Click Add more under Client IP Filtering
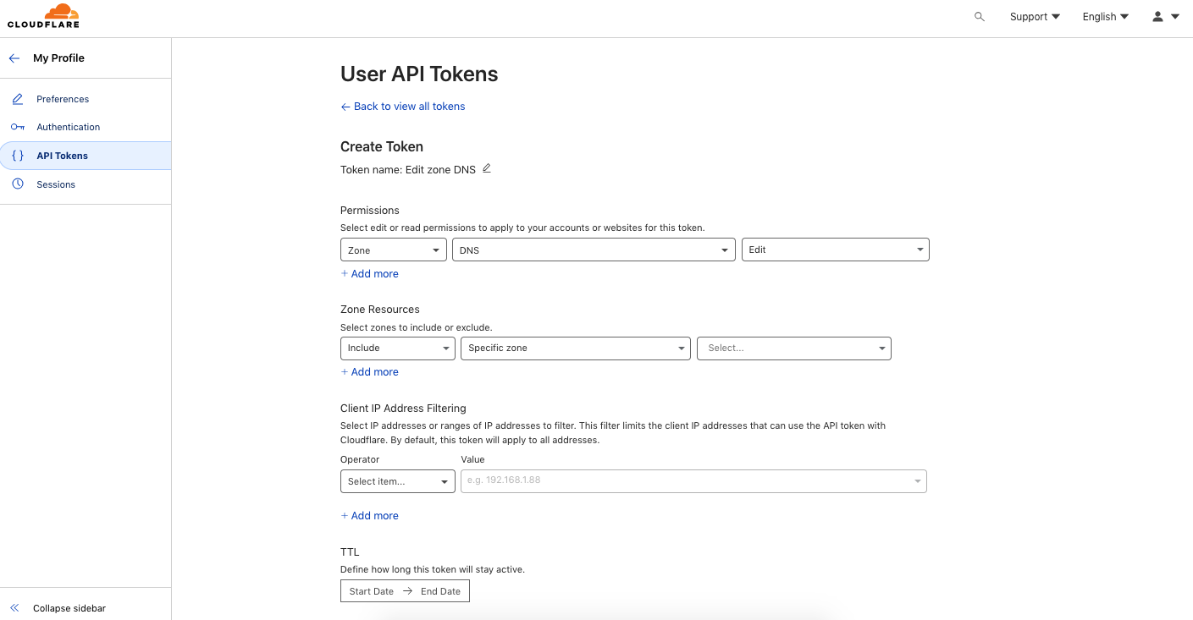 [x=369, y=516]
